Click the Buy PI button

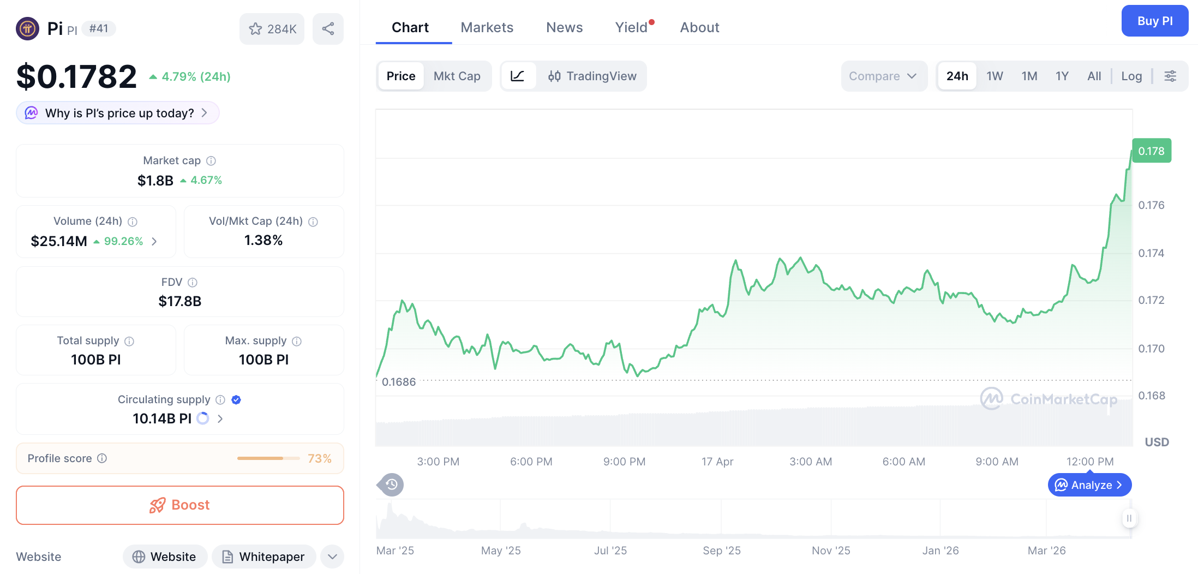[1155, 21]
